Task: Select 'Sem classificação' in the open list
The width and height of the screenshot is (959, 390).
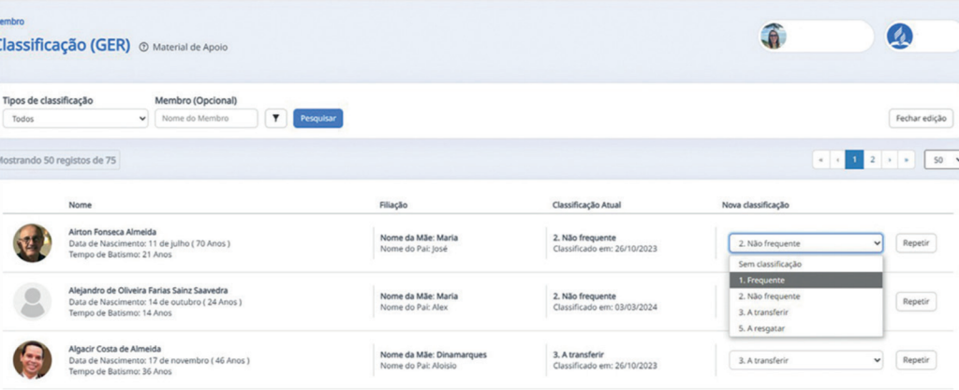Action: (x=805, y=264)
